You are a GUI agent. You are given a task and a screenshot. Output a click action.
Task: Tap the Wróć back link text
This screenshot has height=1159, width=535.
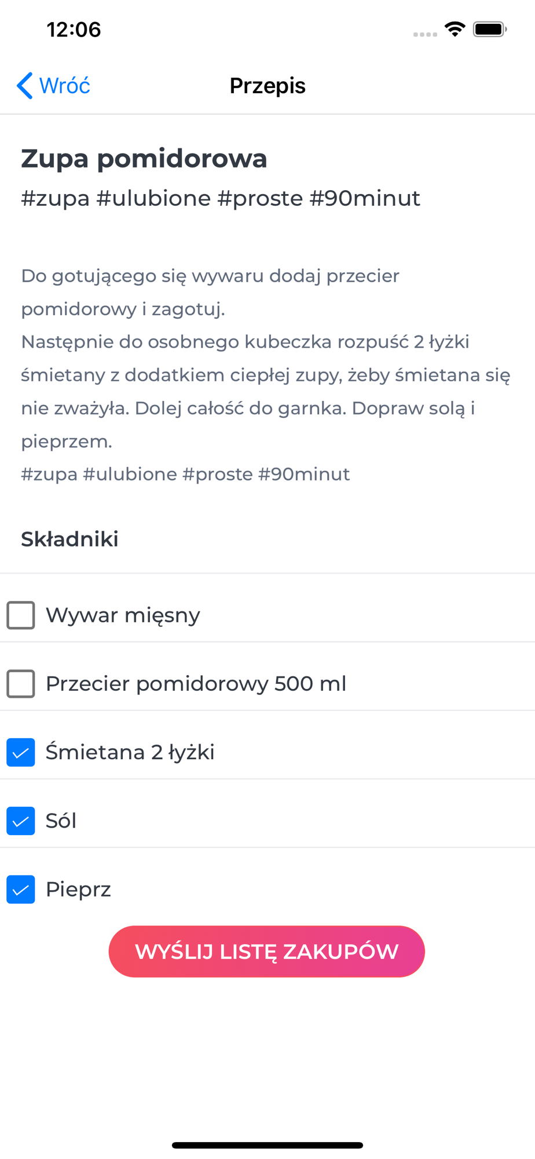coord(64,86)
